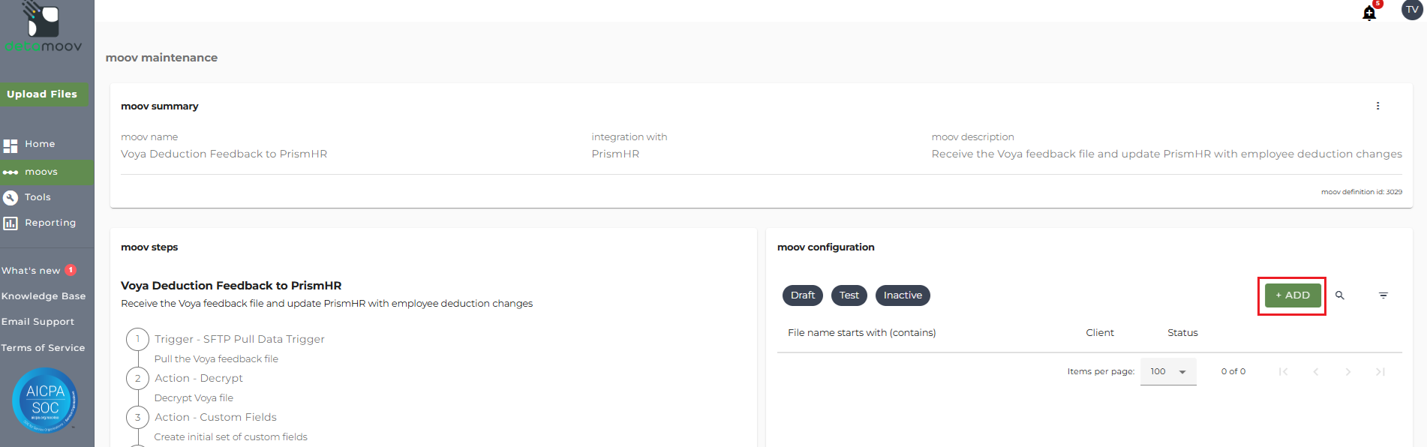Click 'Pull the Voya feedback file' text
Viewport: 1427px width, 447px height.
pyautogui.click(x=216, y=359)
